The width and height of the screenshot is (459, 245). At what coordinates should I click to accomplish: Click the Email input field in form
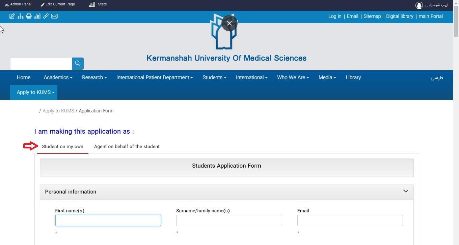350,220
